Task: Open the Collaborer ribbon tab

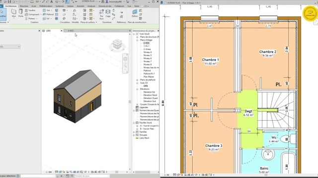Action: 119,6
